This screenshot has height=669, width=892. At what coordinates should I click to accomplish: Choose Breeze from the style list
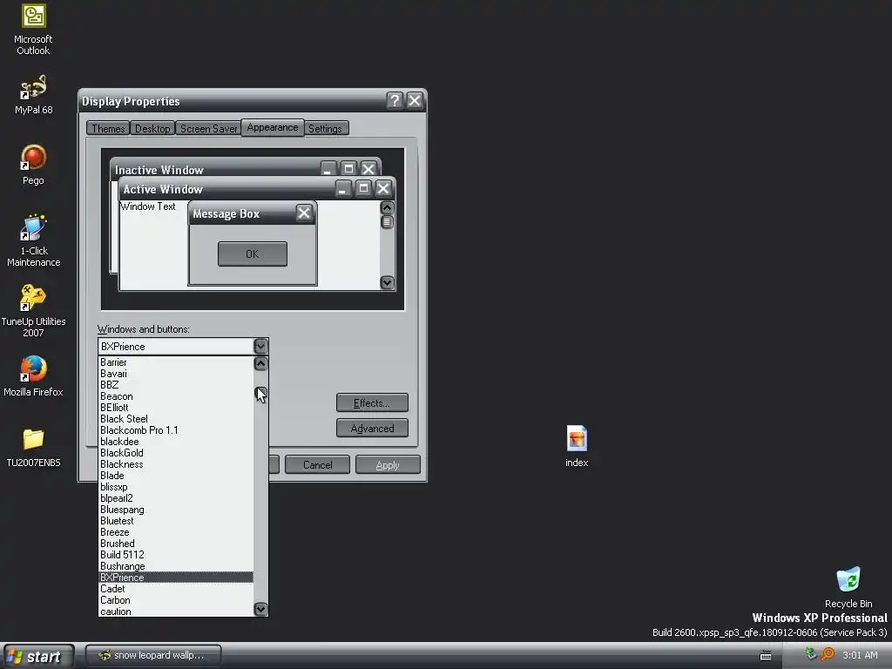click(176, 532)
